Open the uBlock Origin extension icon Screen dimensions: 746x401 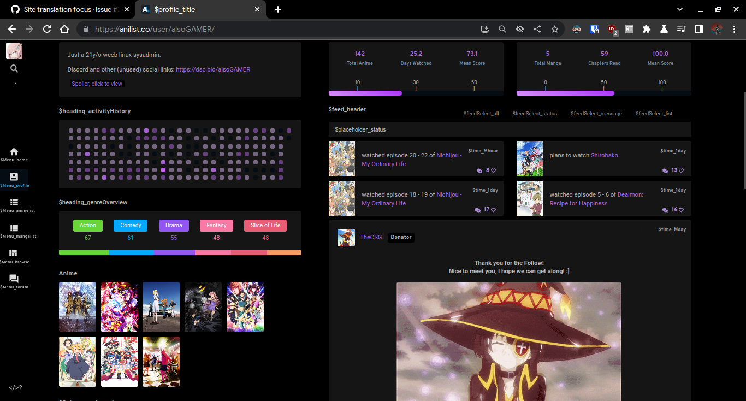612,29
